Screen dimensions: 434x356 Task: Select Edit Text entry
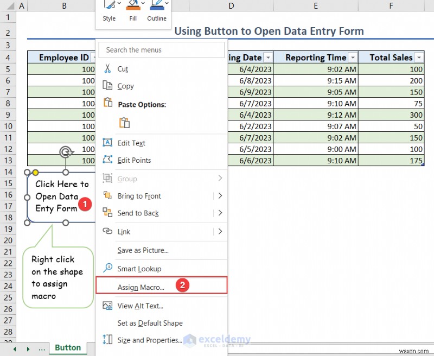pyautogui.click(x=161, y=143)
